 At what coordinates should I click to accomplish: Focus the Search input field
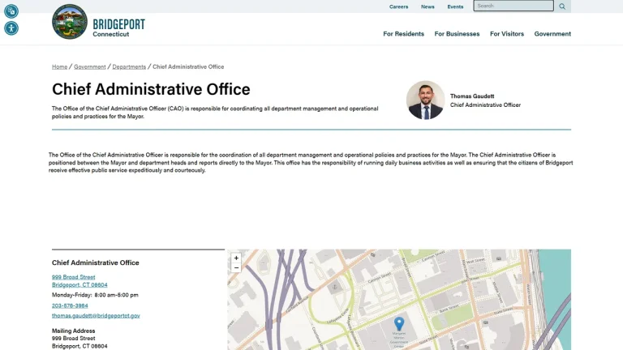(513, 6)
